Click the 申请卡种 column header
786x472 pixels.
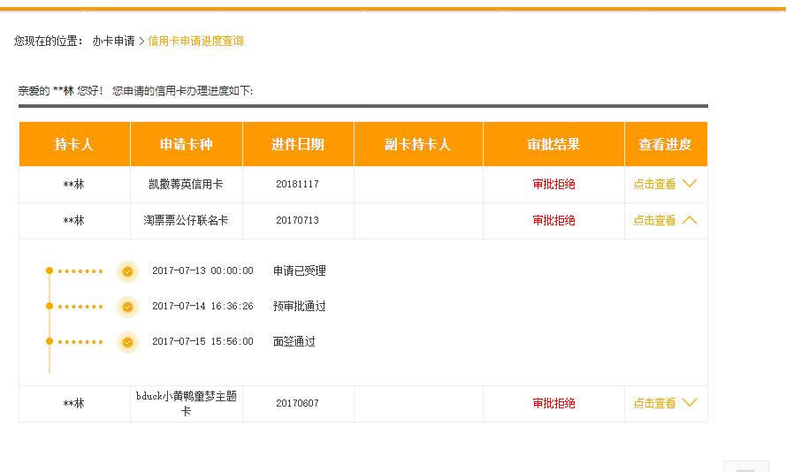186,144
